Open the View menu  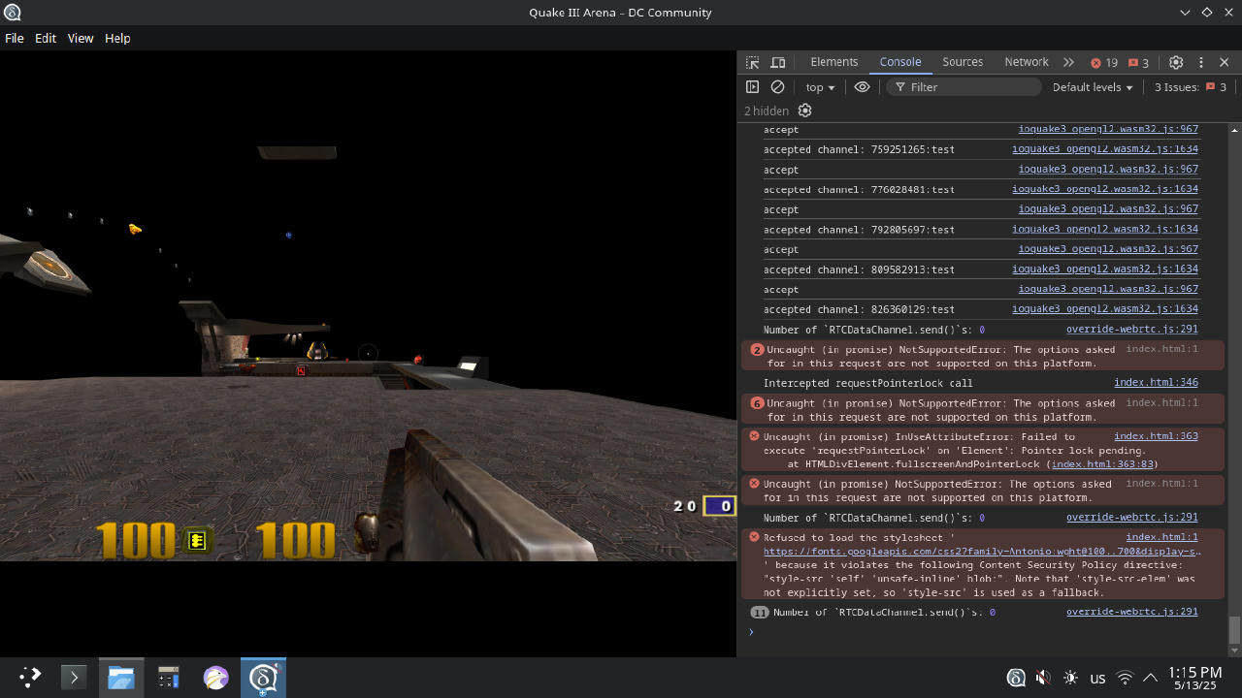80,38
